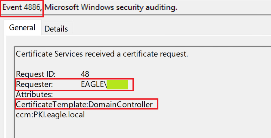
Task: Click the word 'Event' in the header
Action: point(11,7)
